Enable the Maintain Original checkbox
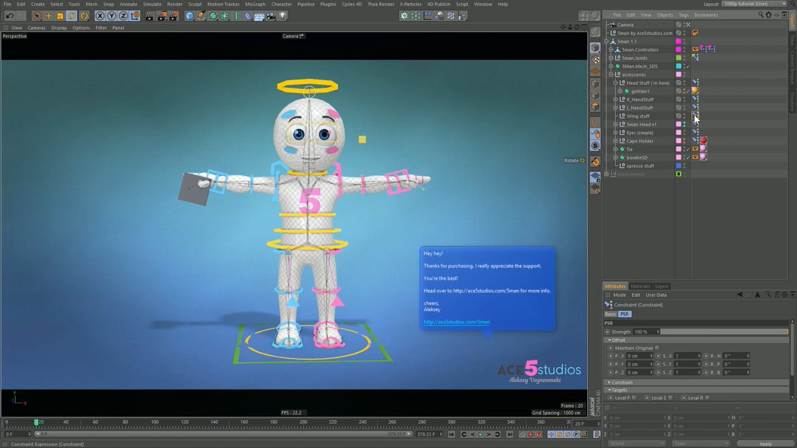Image resolution: width=797 pixels, height=448 pixels. point(657,348)
